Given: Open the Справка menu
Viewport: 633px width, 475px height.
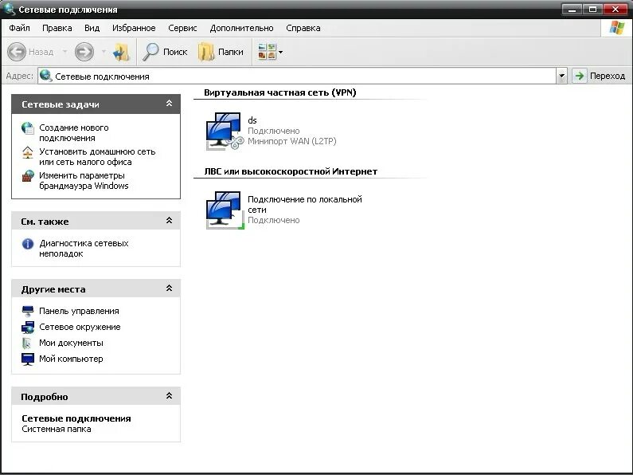Looking at the screenshot, I should point(303,28).
